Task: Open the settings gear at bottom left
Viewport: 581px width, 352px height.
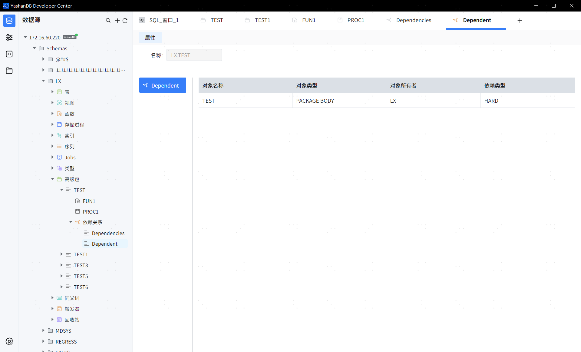Action: tap(9, 341)
